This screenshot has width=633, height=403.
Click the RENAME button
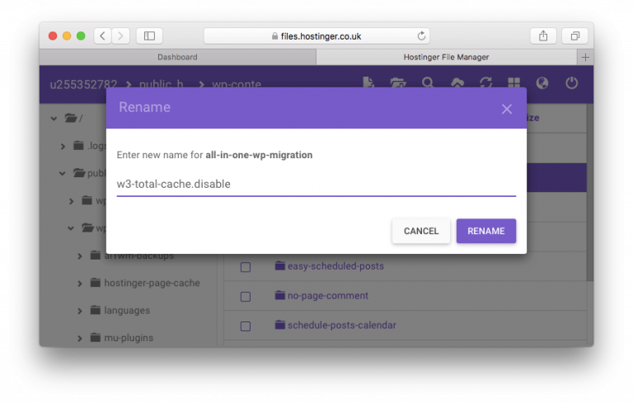486,231
